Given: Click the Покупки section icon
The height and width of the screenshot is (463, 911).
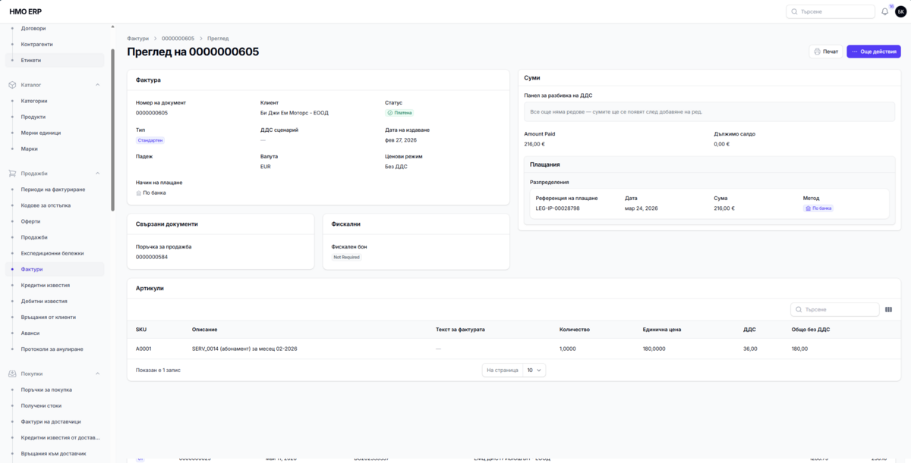Looking at the screenshot, I should click(12, 374).
